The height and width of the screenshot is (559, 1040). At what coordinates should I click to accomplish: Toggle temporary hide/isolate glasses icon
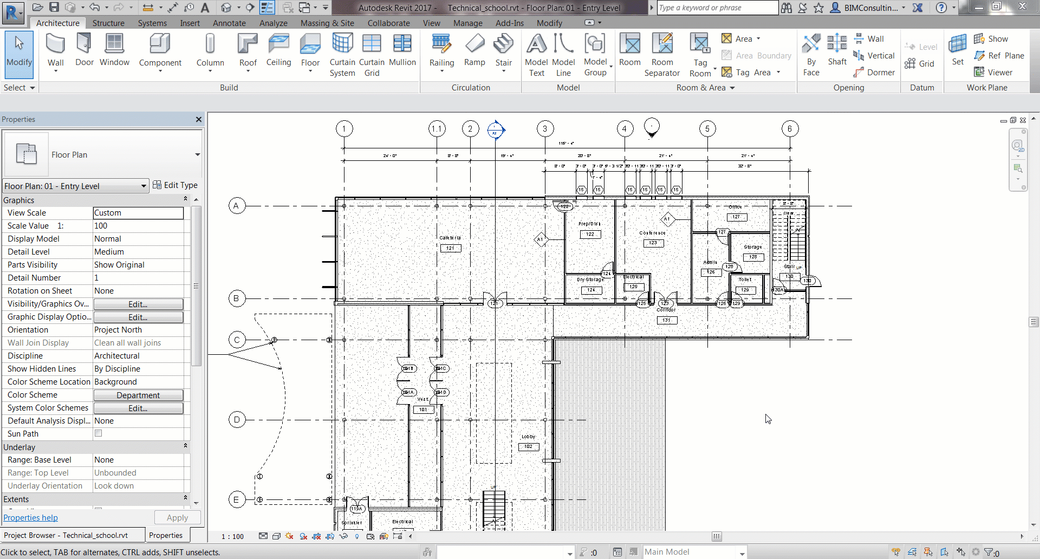(343, 536)
